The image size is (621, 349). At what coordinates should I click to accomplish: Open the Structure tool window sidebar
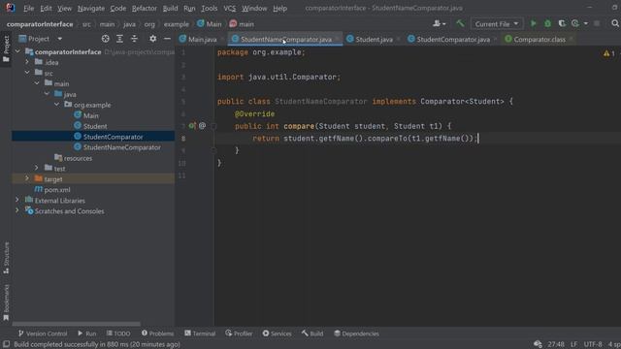pos(6,258)
